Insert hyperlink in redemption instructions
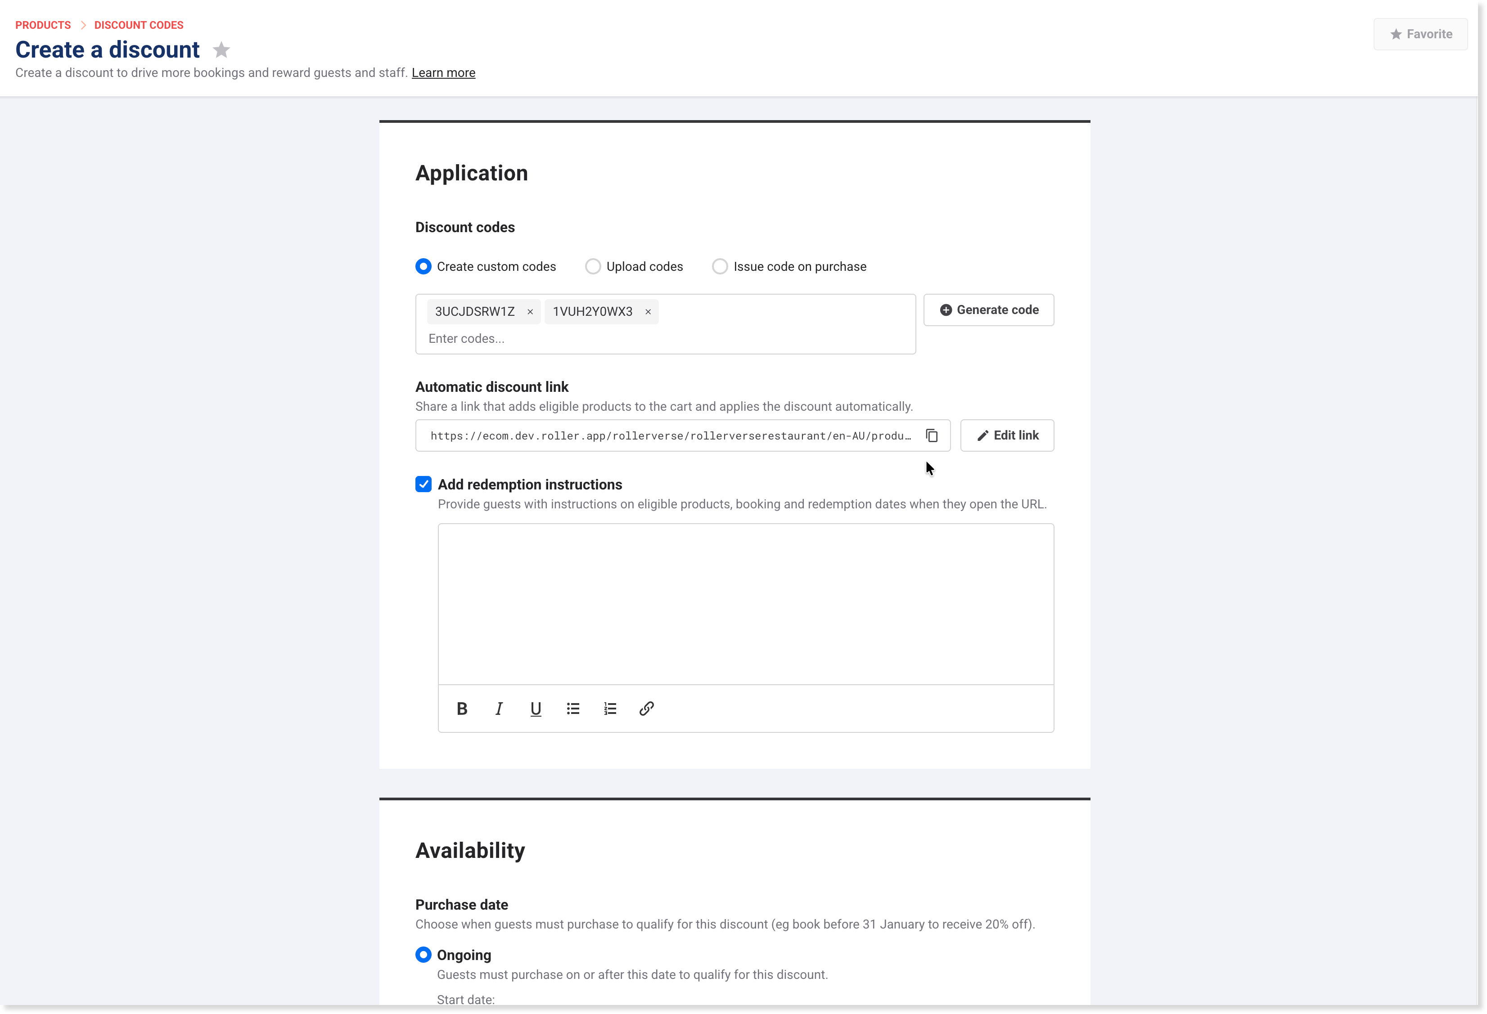The width and height of the screenshot is (1487, 1014). pos(646,708)
